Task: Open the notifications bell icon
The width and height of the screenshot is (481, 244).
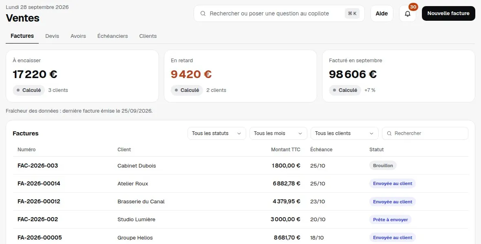Action: point(407,13)
